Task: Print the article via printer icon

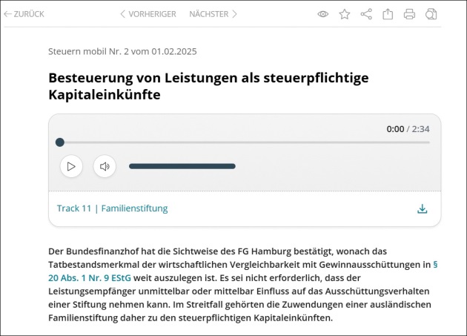Action: tap(409, 14)
